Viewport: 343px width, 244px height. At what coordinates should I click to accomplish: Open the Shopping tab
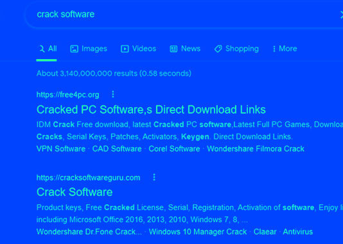(x=236, y=49)
